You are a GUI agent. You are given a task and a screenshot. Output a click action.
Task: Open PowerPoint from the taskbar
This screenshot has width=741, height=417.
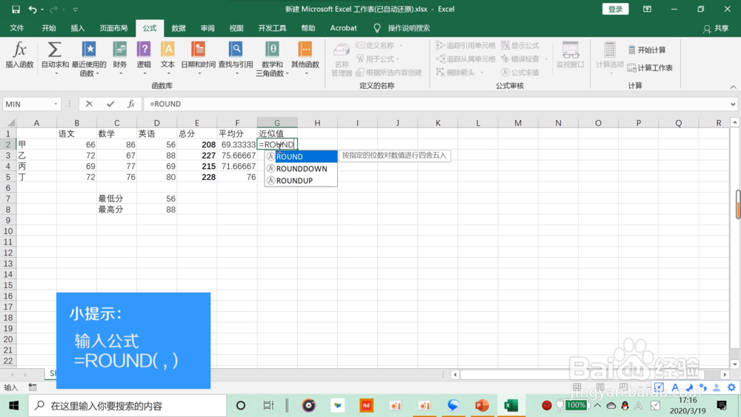(x=482, y=405)
